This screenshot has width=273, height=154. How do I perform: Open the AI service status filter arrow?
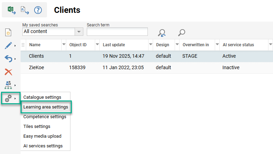[x=271, y=44]
